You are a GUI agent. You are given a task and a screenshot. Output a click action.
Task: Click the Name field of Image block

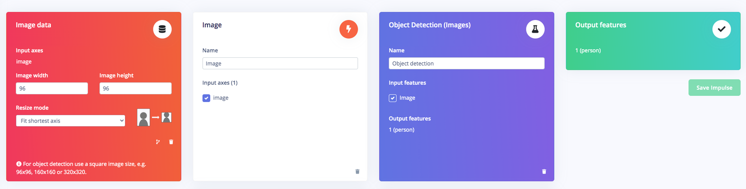tap(280, 63)
